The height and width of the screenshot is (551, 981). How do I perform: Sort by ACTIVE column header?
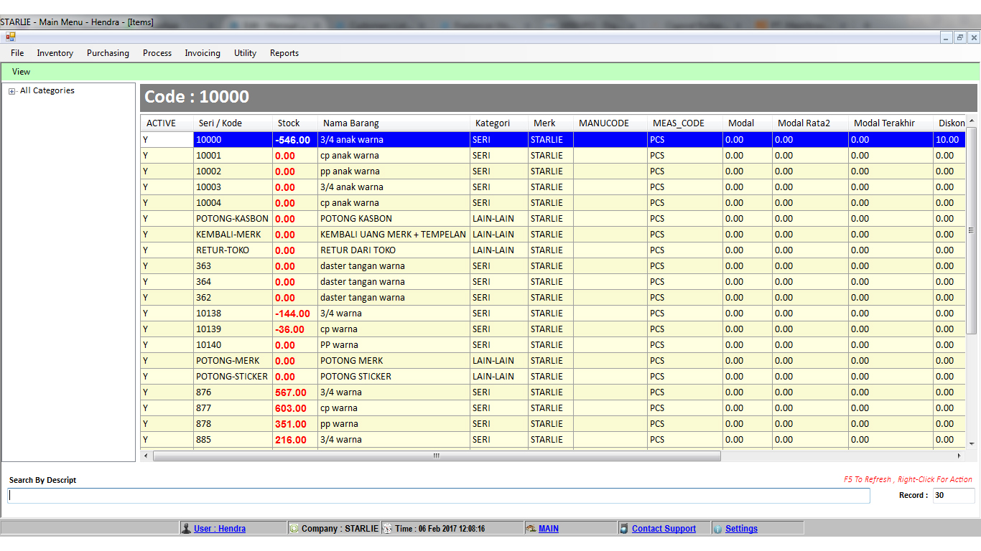coord(167,123)
